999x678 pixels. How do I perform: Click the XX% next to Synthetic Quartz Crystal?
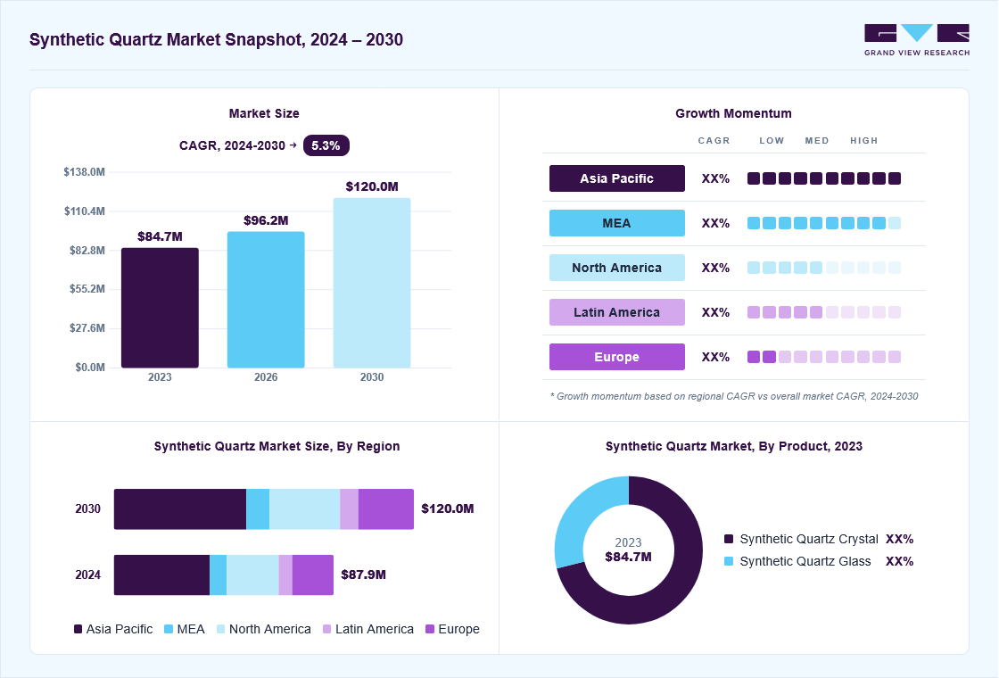900,539
